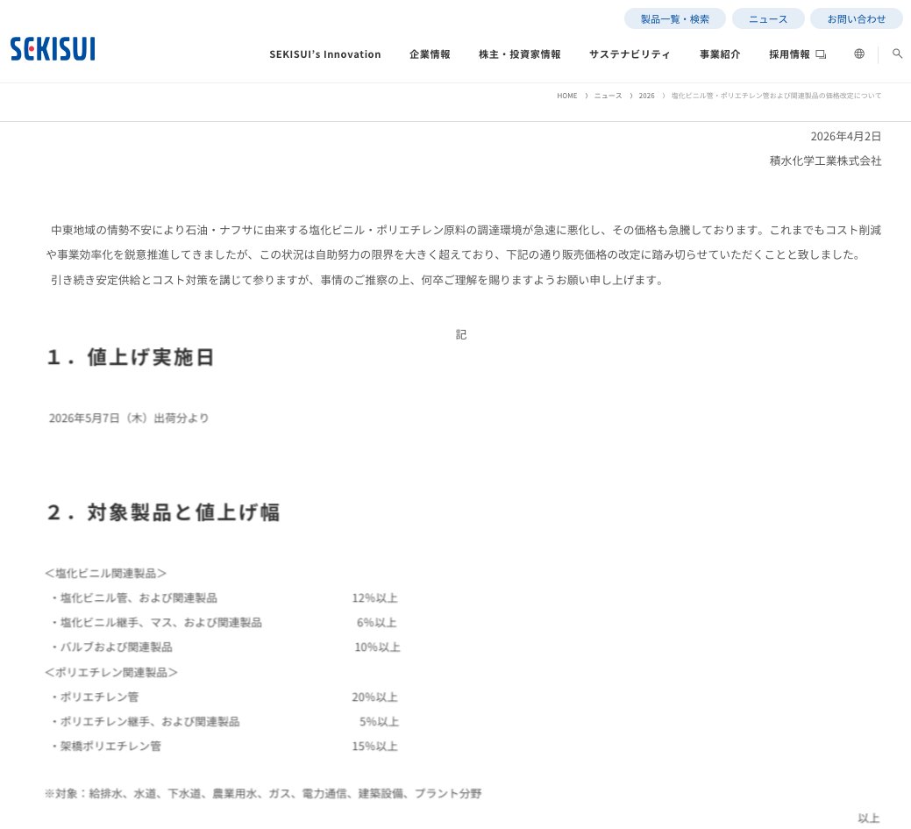Click the value 20%以上
This screenshot has height=829, width=911.
coord(374,697)
